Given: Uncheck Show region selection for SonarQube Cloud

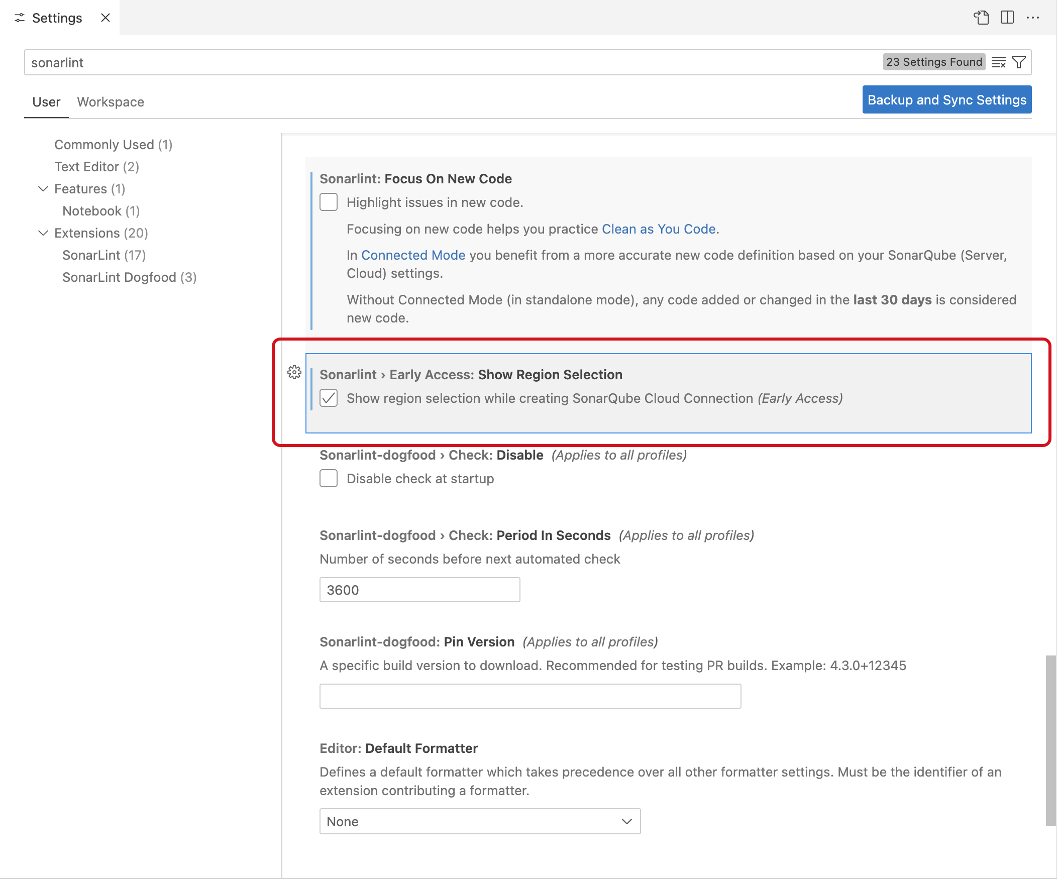Looking at the screenshot, I should [328, 398].
